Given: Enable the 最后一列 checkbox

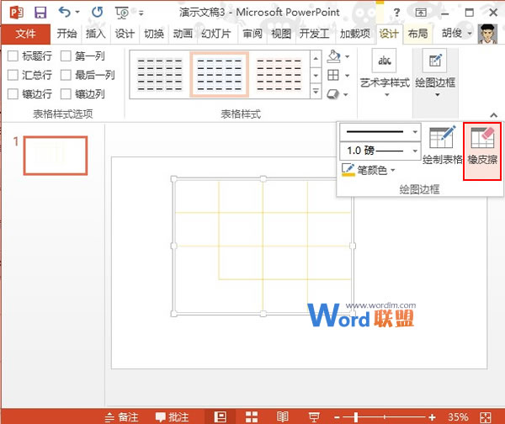Looking at the screenshot, I should (66, 75).
